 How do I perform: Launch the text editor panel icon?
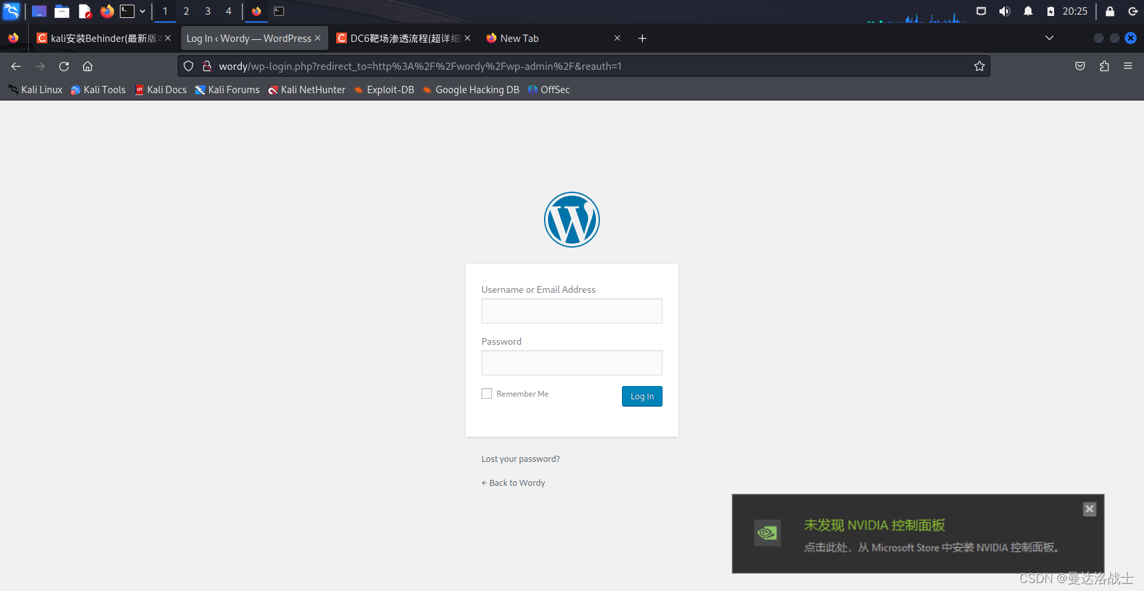click(x=85, y=11)
